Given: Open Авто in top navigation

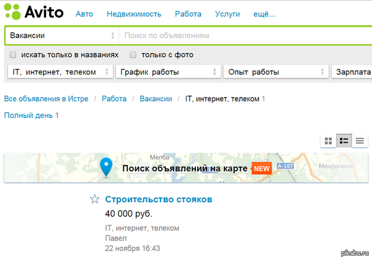Looking at the screenshot, I should [85, 14].
